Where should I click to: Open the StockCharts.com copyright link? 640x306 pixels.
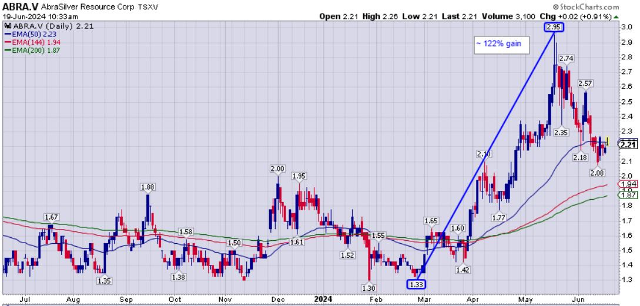[587, 7]
